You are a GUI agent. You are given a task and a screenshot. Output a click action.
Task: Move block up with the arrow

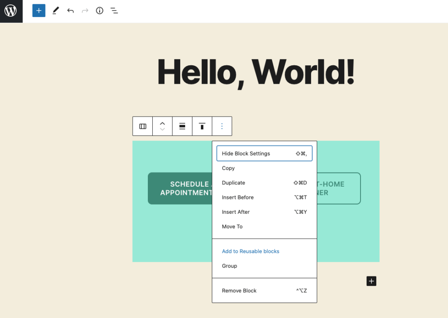click(x=162, y=123)
